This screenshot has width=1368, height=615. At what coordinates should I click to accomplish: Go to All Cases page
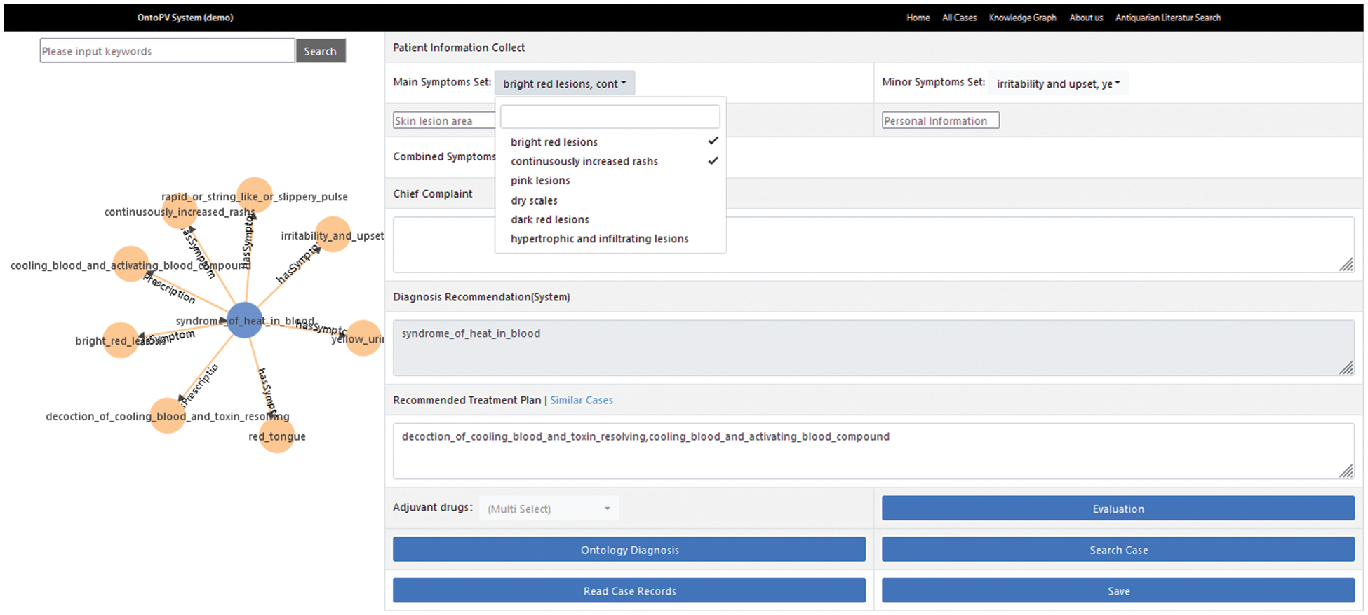959,18
